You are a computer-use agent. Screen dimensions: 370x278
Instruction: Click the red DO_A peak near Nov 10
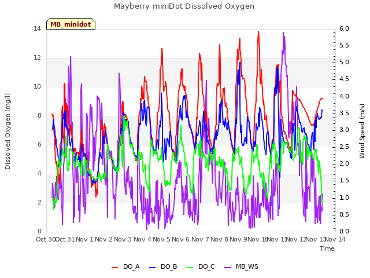(x=258, y=32)
